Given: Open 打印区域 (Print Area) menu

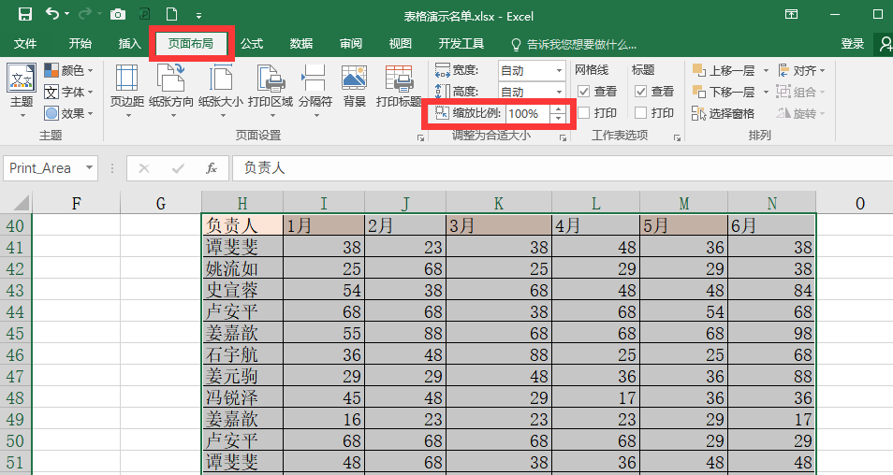Looking at the screenshot, I should click(x=271, y=91).
